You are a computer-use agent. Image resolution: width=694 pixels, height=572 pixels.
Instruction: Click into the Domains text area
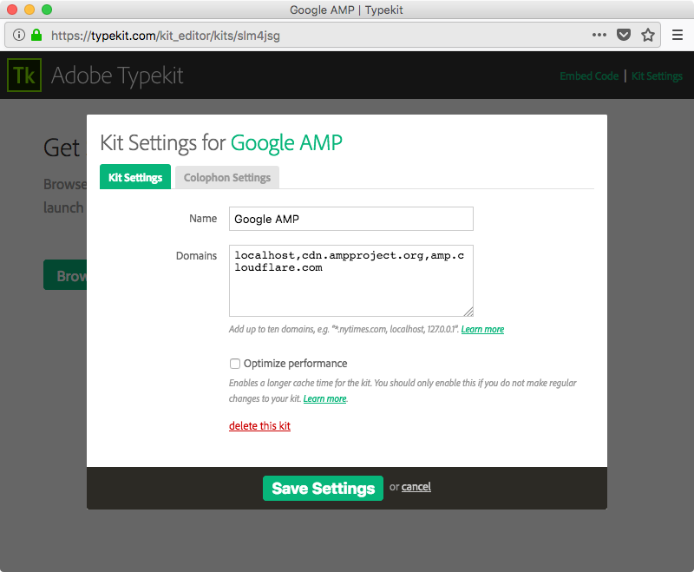point(351,280)
